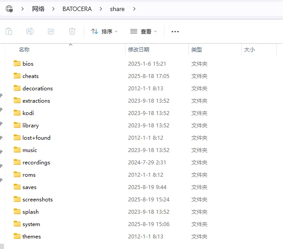Click 文件夹 type in kodi row

[199, 113]
